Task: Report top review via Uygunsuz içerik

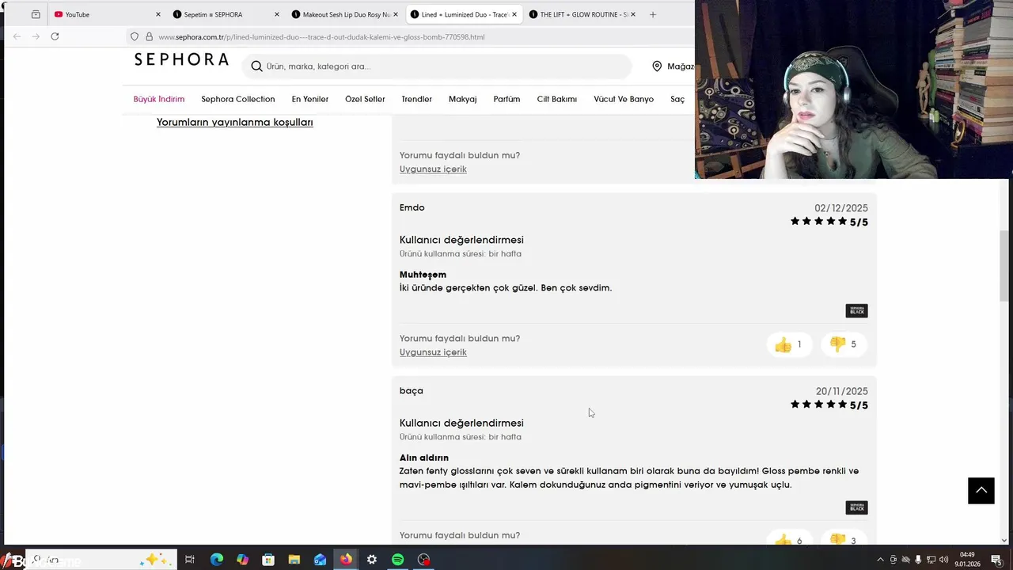Action: point(433,169)
